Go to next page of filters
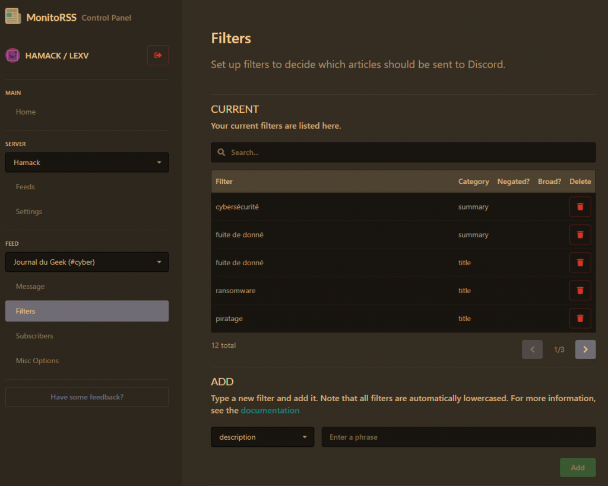The width and height of the screenshot is (608, 486). [x=585, y=350]
